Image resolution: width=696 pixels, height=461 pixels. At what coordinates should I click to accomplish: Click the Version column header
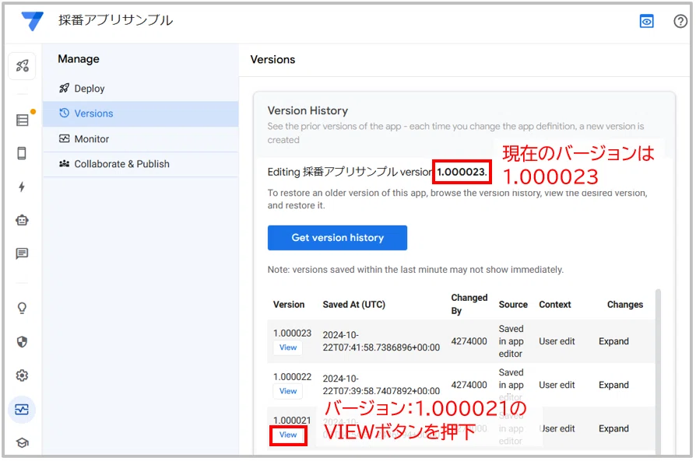coord(289,305)
